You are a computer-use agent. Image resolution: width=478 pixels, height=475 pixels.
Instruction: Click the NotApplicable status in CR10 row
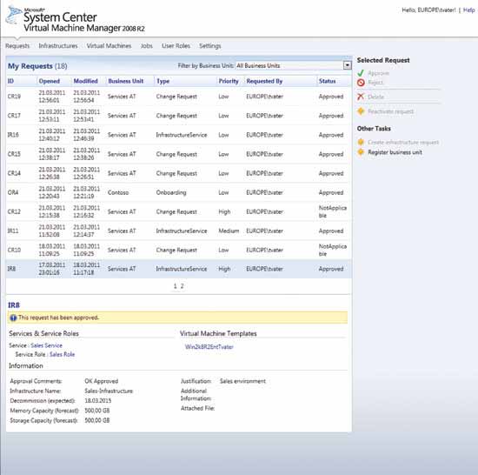point(333,251)
